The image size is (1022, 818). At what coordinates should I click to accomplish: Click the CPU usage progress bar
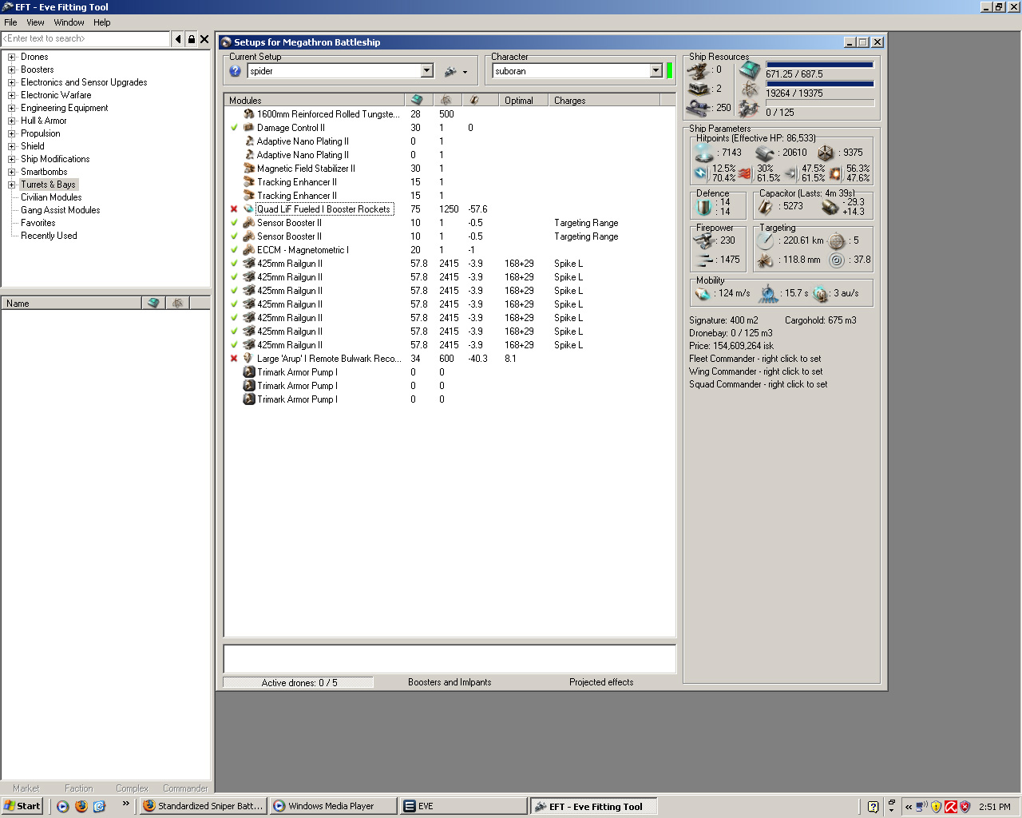tap(820, 65)
